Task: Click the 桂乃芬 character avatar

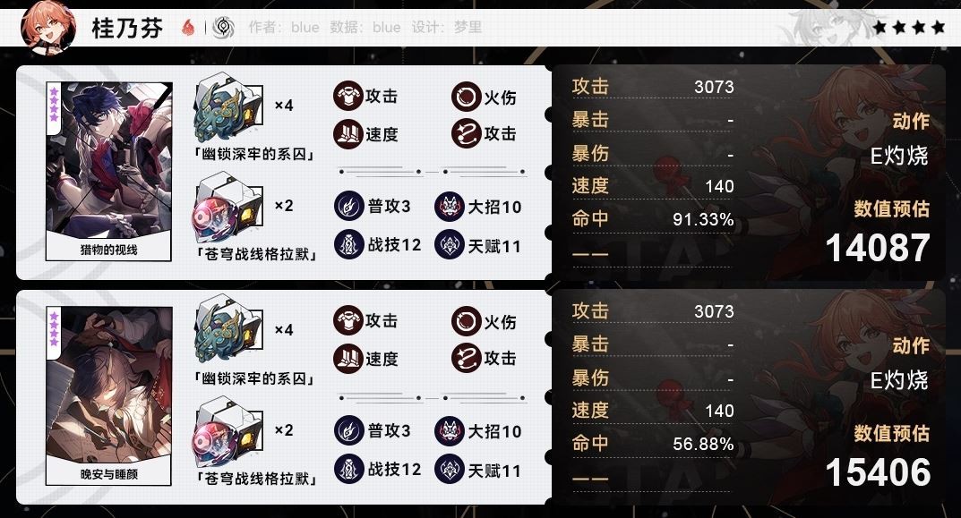Action: (47, 27)
